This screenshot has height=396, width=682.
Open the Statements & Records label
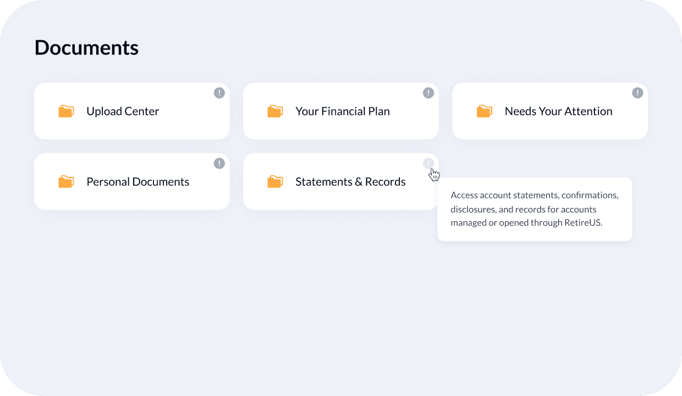click(x=350, y=182)
